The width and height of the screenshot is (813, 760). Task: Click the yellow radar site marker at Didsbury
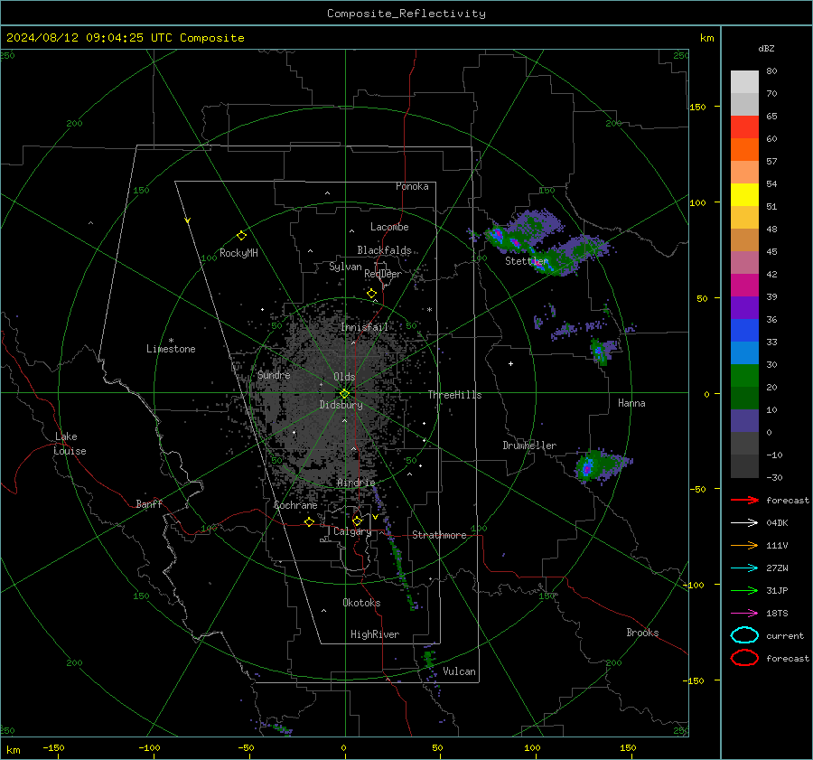[344, 394]
